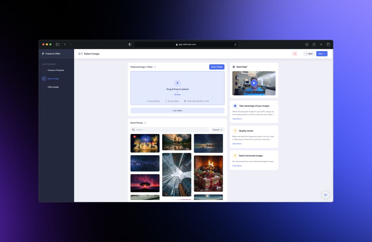Click the lightbulb icon beside Select horizontal images

tap(235, 156)
